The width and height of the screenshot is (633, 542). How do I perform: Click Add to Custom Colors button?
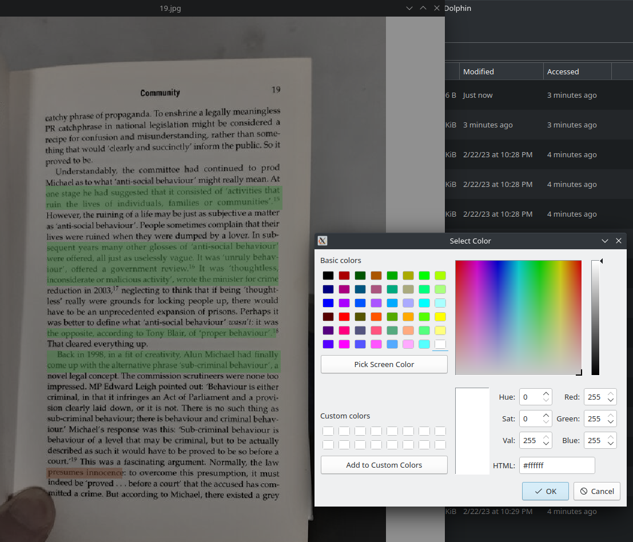pyautogui.click(x=384, y=465)
